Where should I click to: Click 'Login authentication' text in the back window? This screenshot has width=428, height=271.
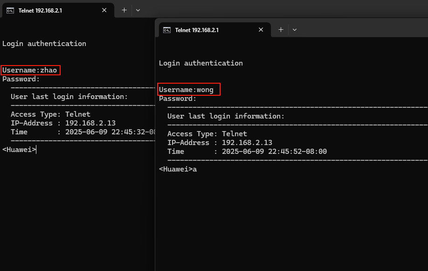click(44, 44)
